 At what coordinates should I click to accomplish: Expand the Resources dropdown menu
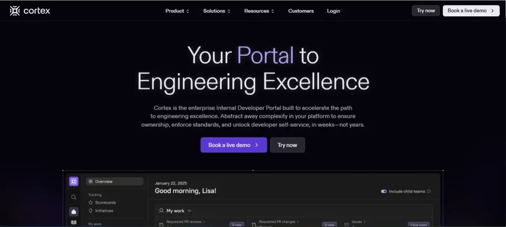click(x=259, y=11)
